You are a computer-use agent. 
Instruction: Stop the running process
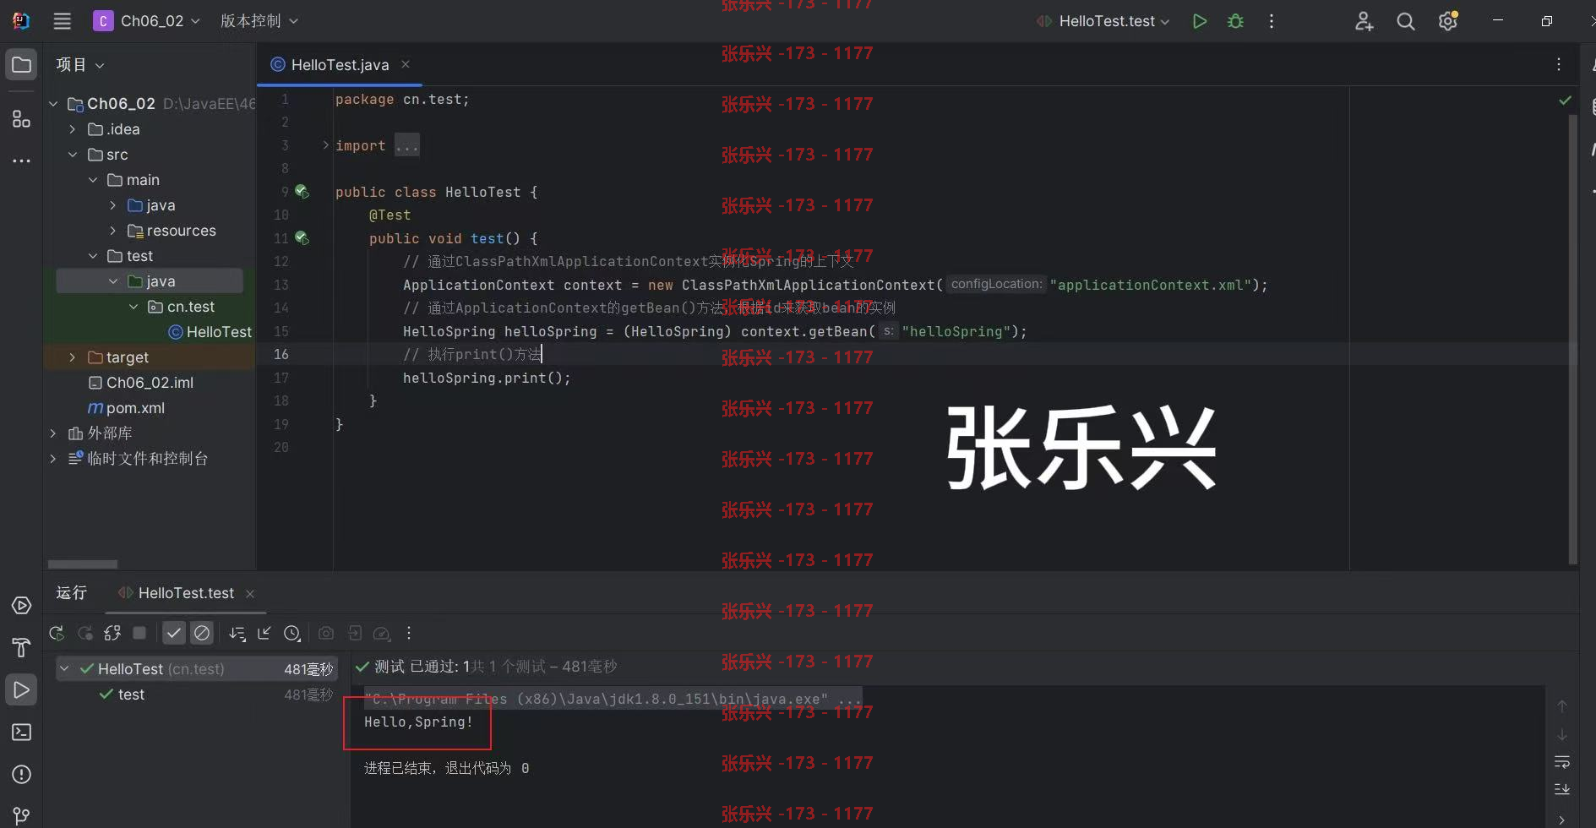140,633
